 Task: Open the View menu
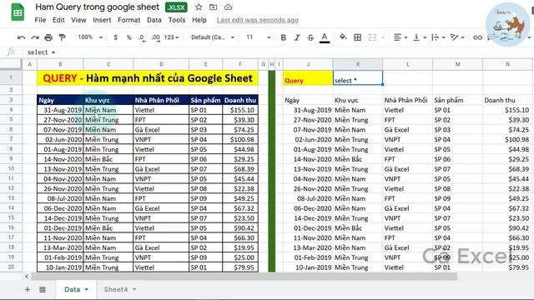pos(78,20)
